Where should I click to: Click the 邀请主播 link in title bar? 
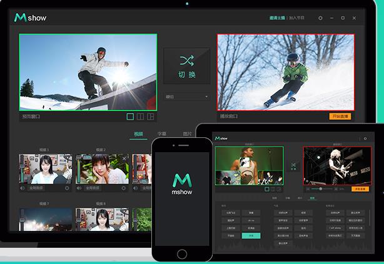click(x=277, y=18)
